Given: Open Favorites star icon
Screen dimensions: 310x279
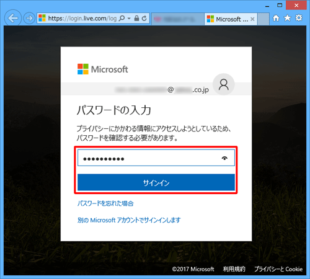Looking at the screenshot, I should pyautogui.click(x=287, y=18).
